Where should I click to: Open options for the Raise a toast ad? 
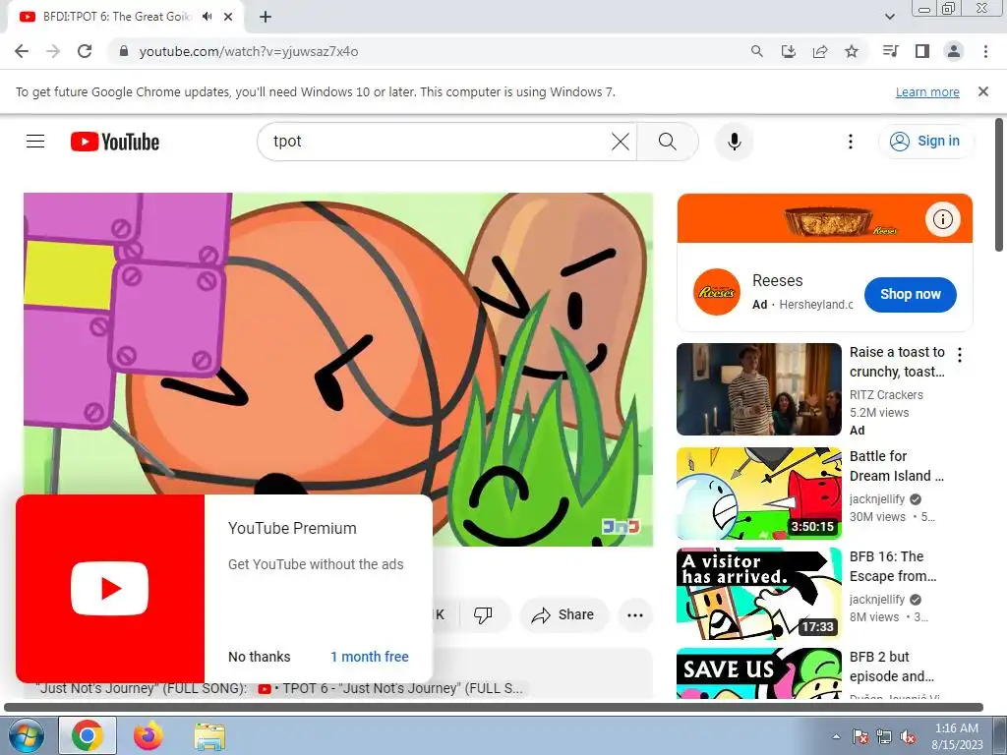960,355
